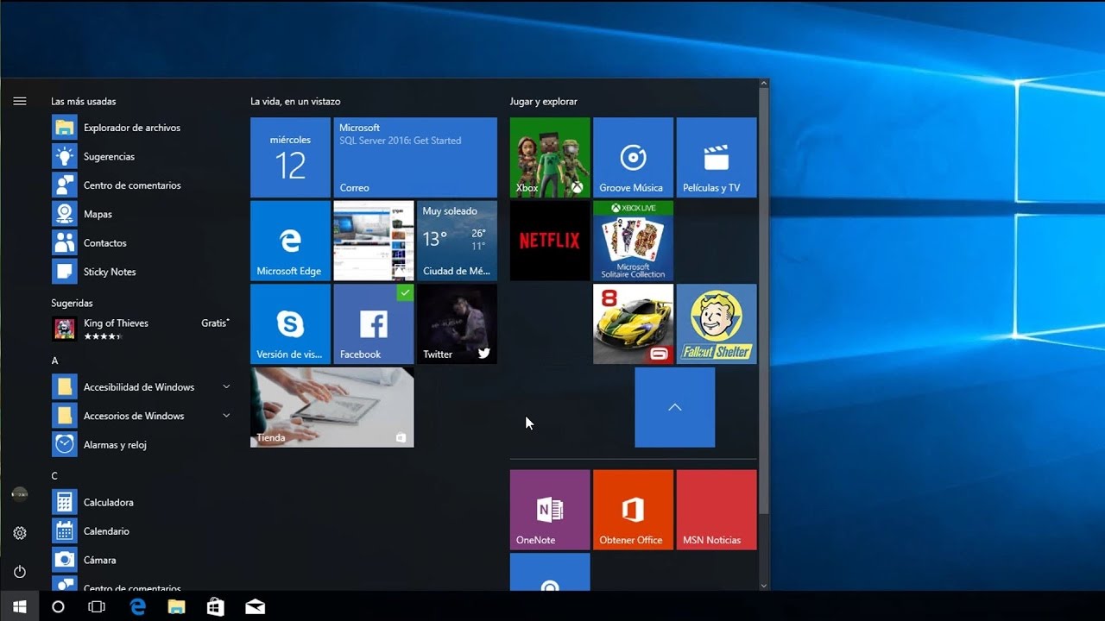Click the Windows Start button

tap(20, 606)
